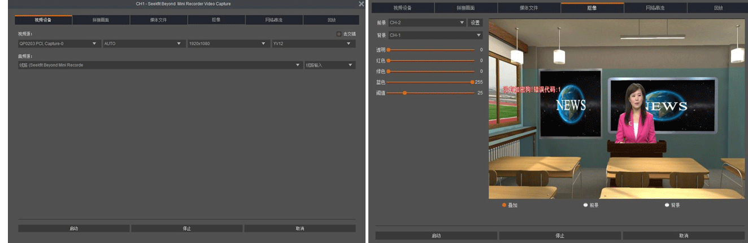Choose the 背景 radio button below preview
The width and height of the screenshot is (748, 243).
tap(667, 205)
